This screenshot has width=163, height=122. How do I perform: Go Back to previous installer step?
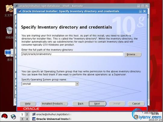coord(81,104)
